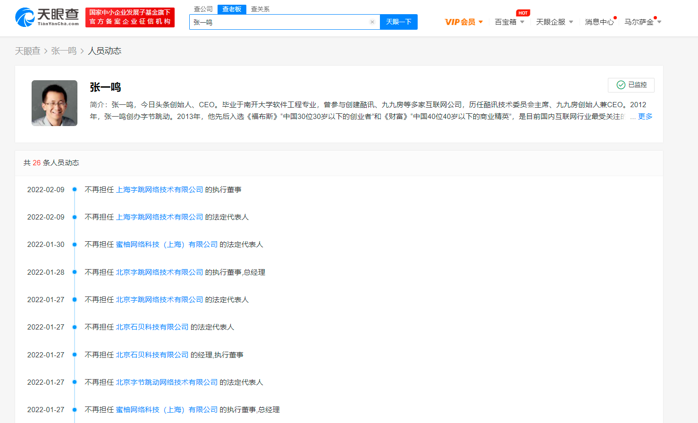Clear the search box with X icon
This screenshot has width=698, height=423.
(x=372, y=22)
